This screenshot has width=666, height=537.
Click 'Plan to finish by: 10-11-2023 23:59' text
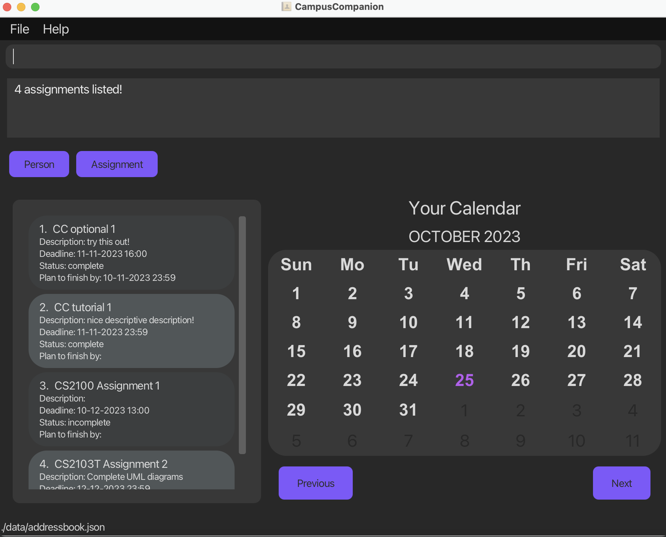107,278
